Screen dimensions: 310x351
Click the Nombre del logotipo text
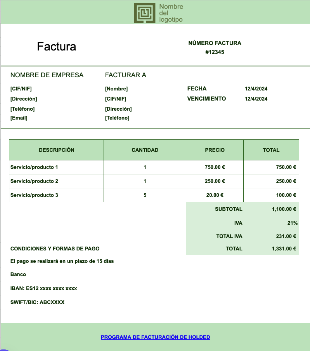click(171, 13)
